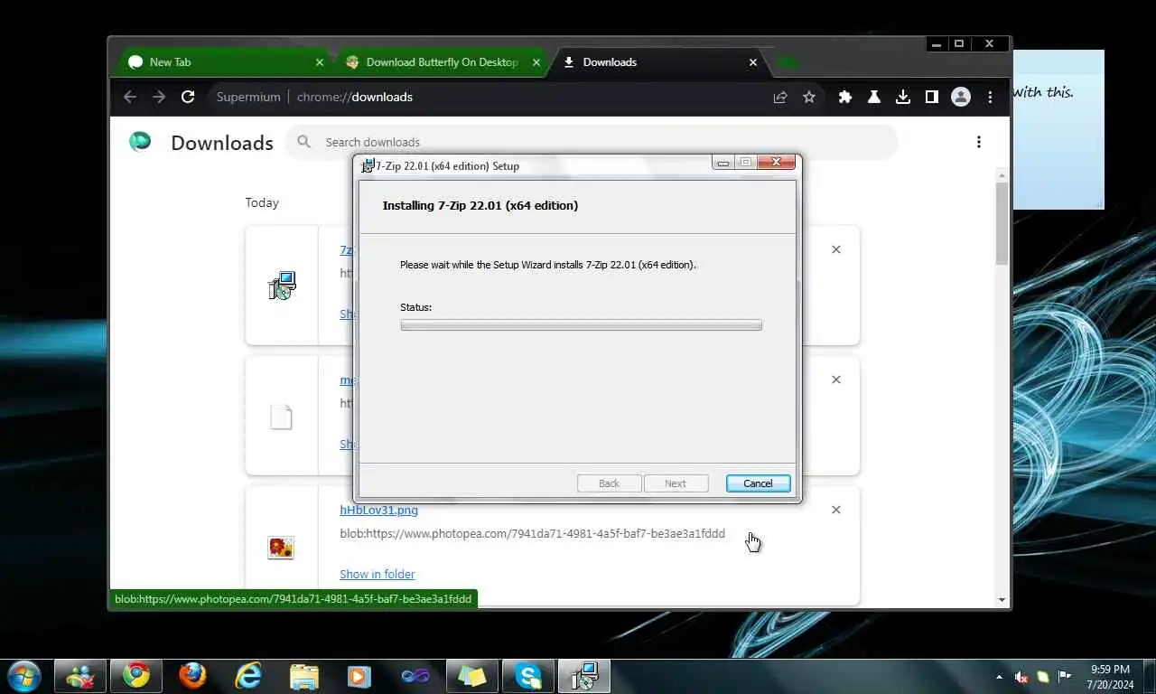
Task: Click the downloads page scrollbar thumb
Action: click(x=1002, y=223)
